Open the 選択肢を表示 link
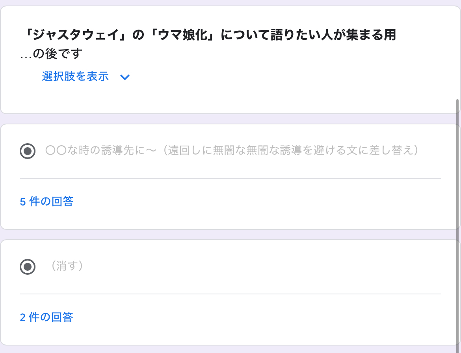Viewport: 461px width, 353px height. point(75,76)
